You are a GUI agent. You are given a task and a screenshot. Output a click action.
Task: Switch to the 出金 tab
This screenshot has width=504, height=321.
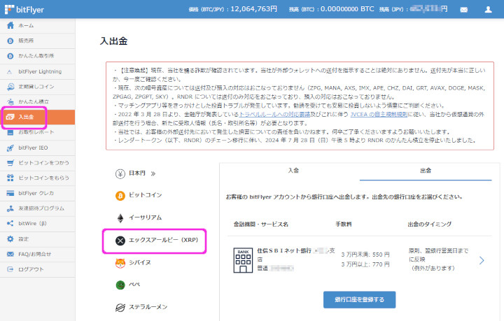point(426,171)
